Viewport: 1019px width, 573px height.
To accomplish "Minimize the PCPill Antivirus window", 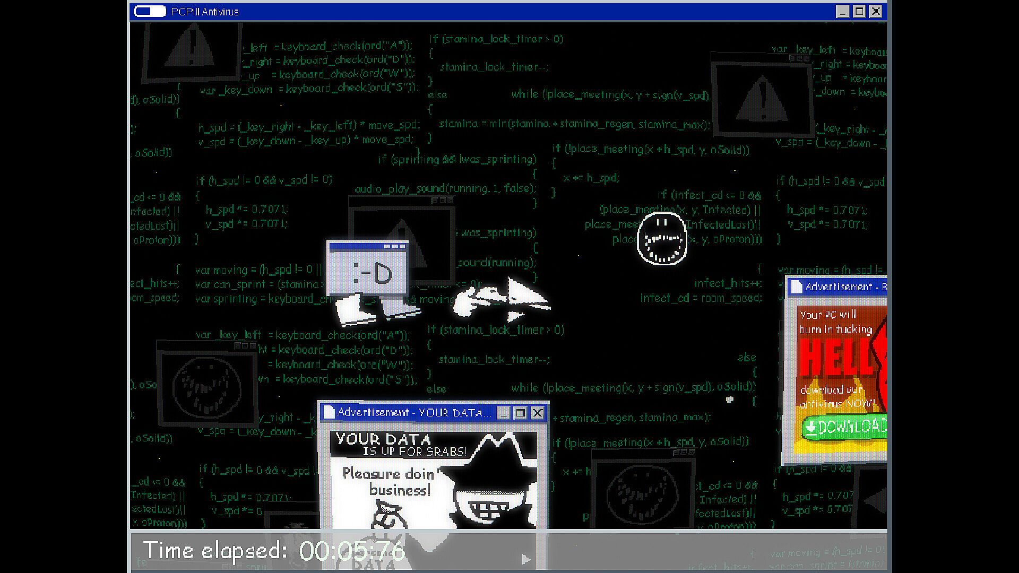I will 842,11.
